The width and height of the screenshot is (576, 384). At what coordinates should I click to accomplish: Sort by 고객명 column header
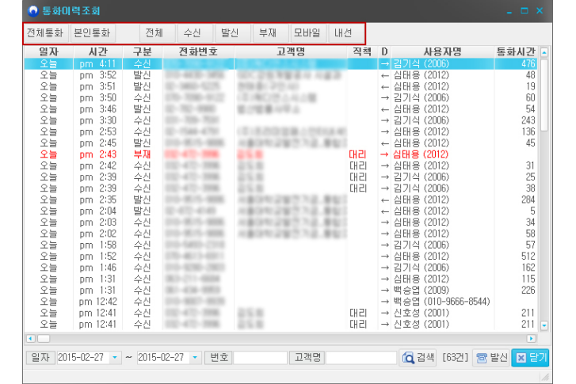(x=291, y=51)
